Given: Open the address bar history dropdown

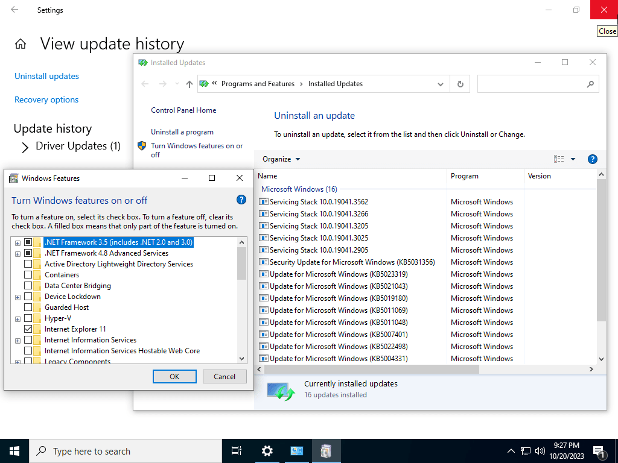Looking at the screenshot, I should point(441,84).
